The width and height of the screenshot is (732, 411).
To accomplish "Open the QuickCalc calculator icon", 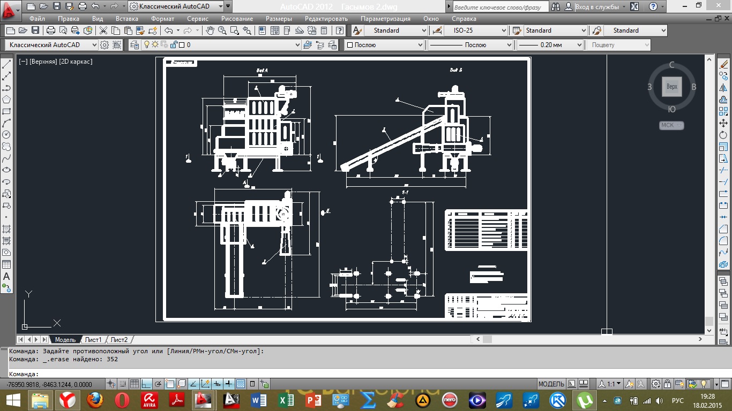I will [x=324, y=31].
